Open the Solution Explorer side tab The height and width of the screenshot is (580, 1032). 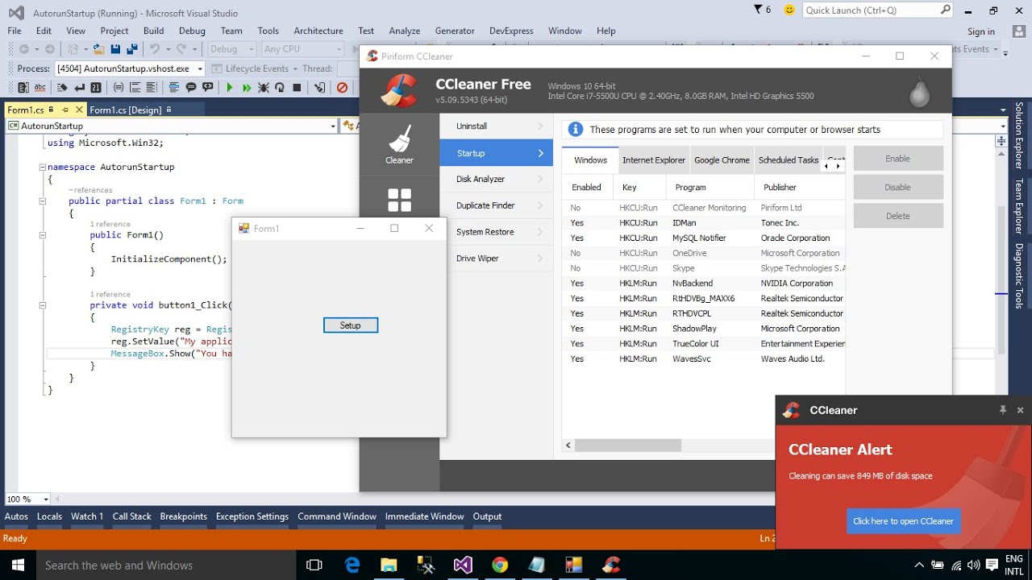coord(1019,135)
